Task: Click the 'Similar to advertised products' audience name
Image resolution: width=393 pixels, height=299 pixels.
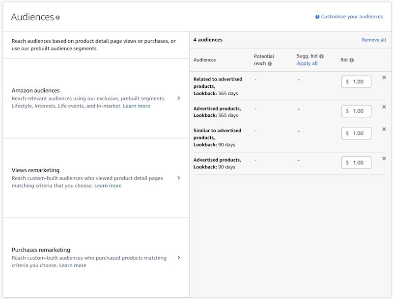Action: point(217,134)
